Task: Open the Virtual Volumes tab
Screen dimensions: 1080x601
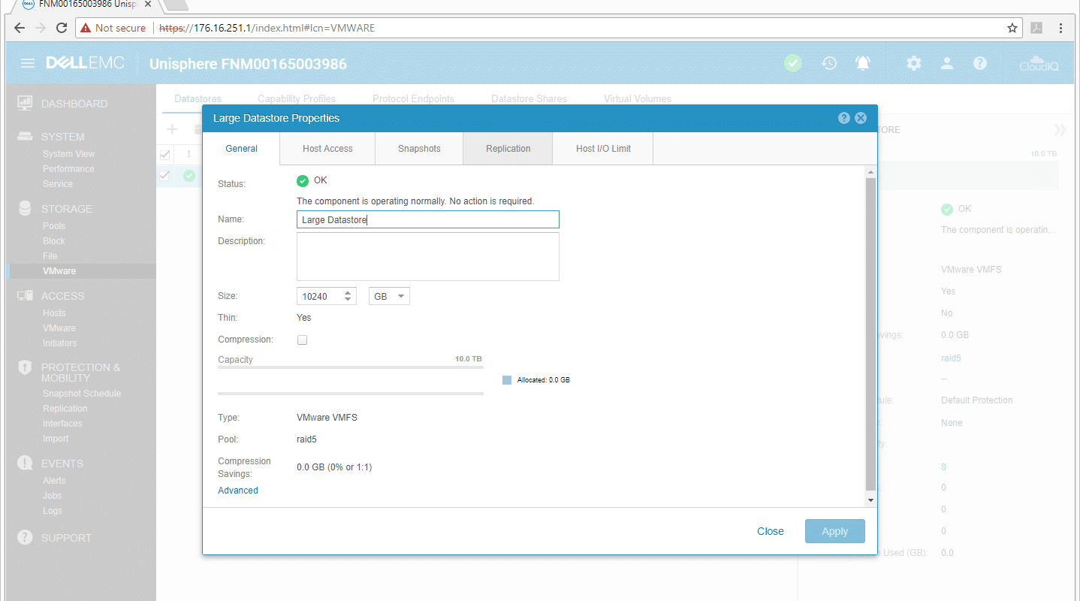Action: [638, 98]
